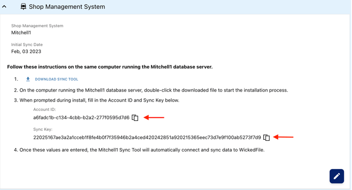Open the DOWNLOAD SYNC TOOL link
This screenshot has width=352, height=190.
(56, 79)
